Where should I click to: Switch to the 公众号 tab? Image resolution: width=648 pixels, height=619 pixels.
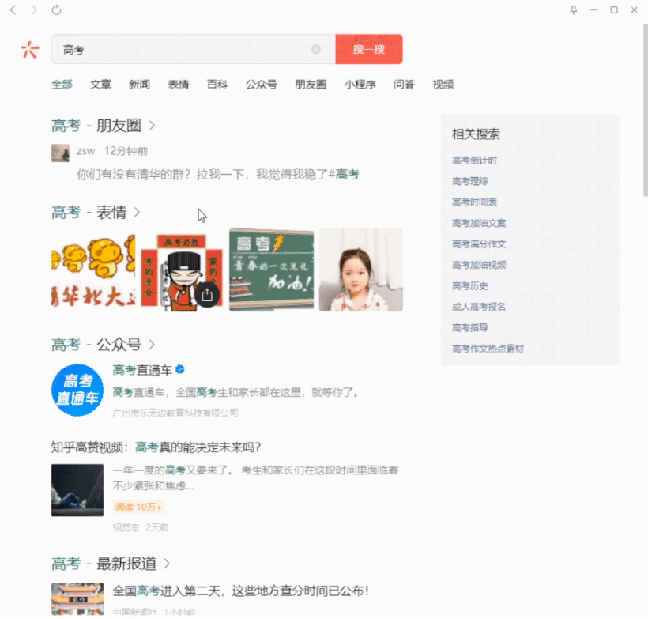[262, 85]
